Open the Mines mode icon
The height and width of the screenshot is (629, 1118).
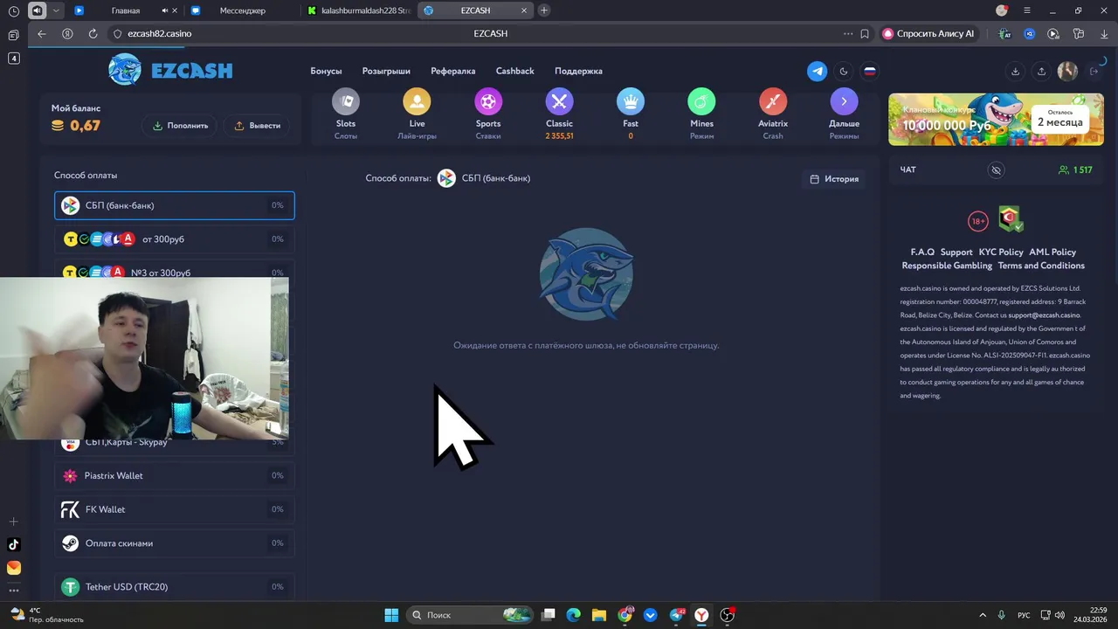click(701, 101)
